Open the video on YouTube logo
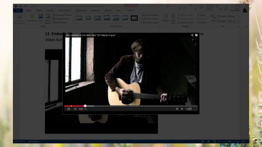 coord(189,109)
